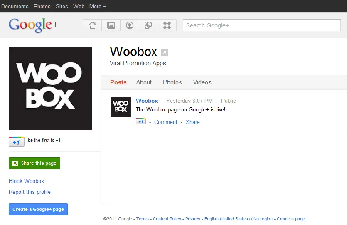347x225 pixels.
Task: Open the Circles icon in toolbar
Action: pos(148,25)
